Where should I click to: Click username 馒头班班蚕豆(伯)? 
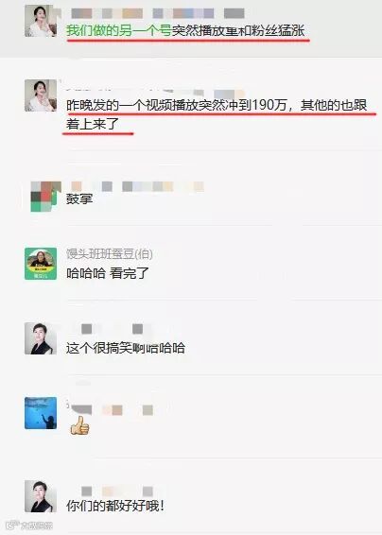click(x=110, y=254)
